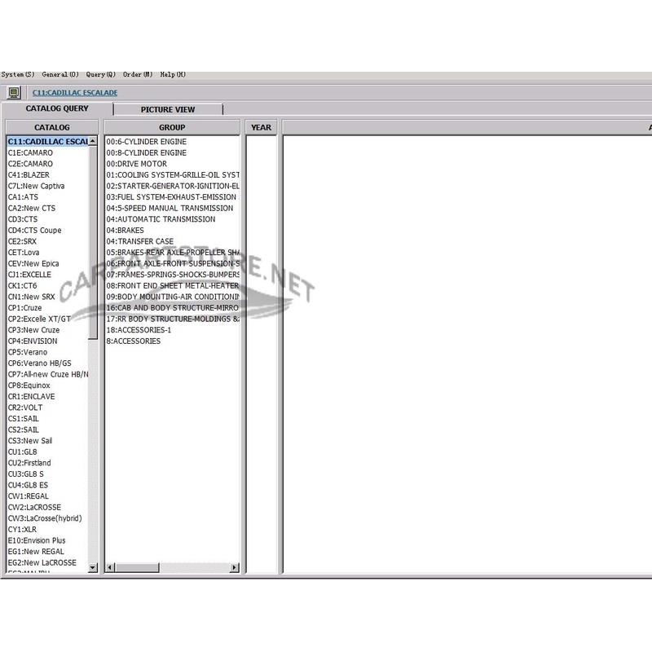The image size is (652, 652).
Task: Select catalog CK1:CT6
Action: (x=23, y=286)
